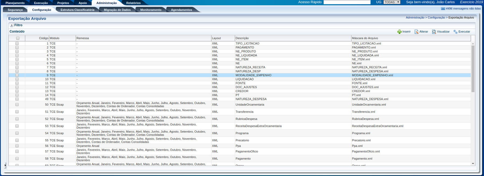Open the Monitoramento tab
Screen dimensions: 484x176
pos(151,10)
